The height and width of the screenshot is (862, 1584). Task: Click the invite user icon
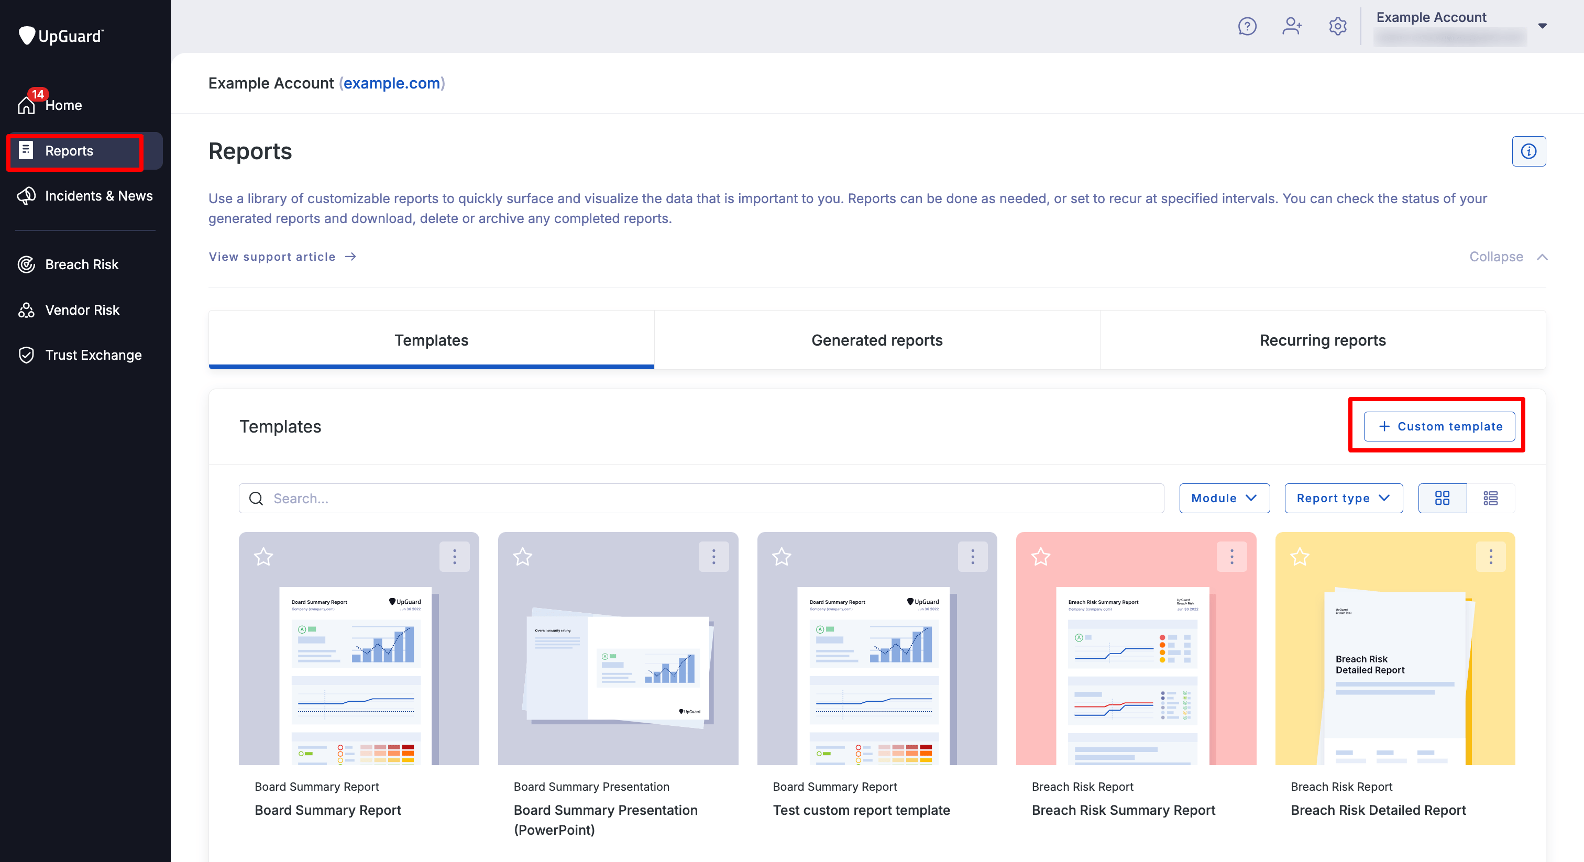(1292, 26)
